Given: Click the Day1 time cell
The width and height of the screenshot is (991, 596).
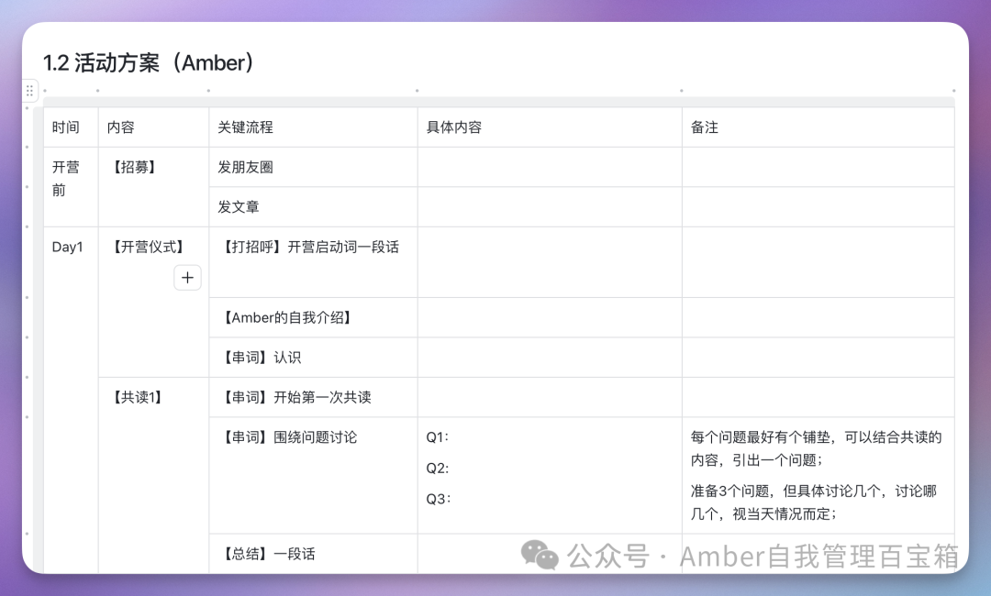Looking at the screenshot, I should 71,401.
